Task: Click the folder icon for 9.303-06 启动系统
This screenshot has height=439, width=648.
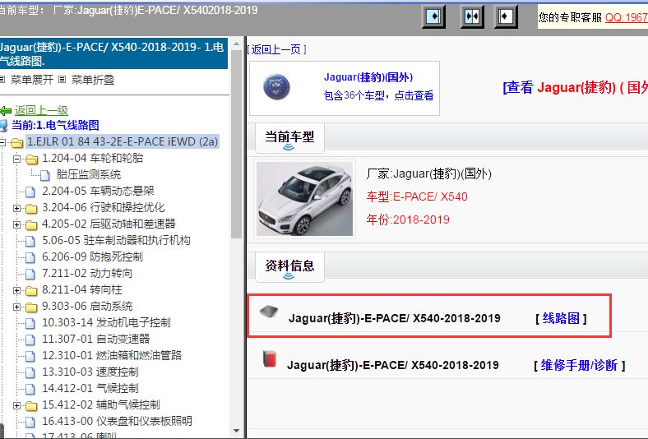Action: [31, 307]
